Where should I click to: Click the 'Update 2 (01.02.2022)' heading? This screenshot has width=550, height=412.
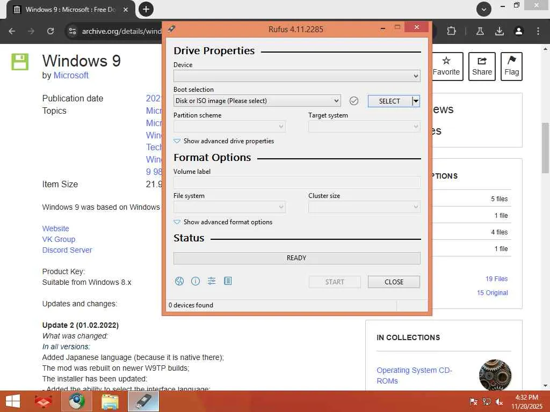[81, 325]
